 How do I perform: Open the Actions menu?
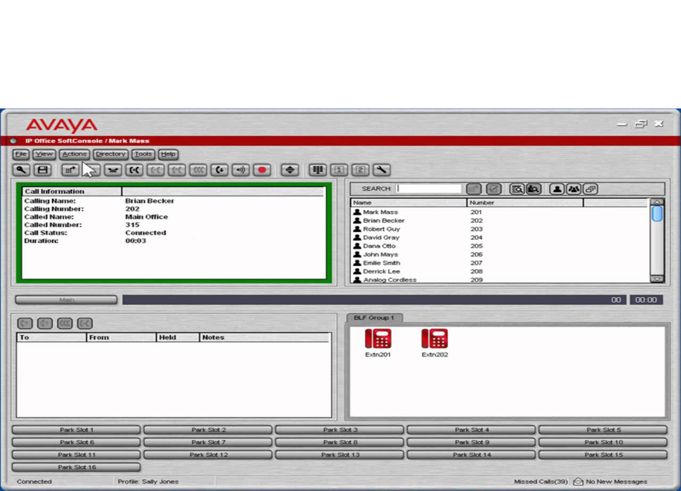coord(74,154)
